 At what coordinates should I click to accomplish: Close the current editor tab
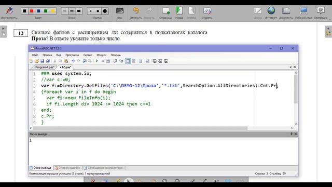pyautogui.click(x=295, y=67)
